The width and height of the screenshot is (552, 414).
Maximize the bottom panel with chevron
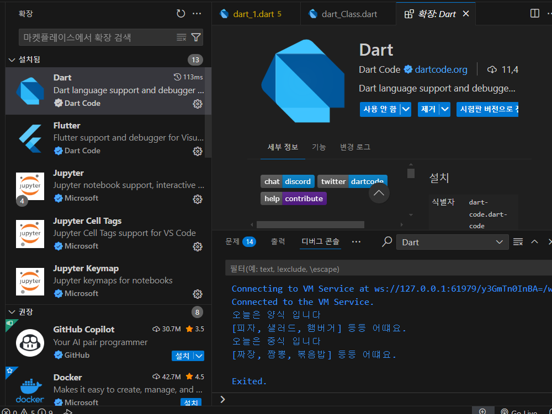coord(534,242)
